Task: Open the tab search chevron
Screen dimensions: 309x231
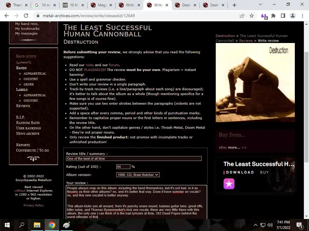Action: pyautogui.click(x=260, y=4)
